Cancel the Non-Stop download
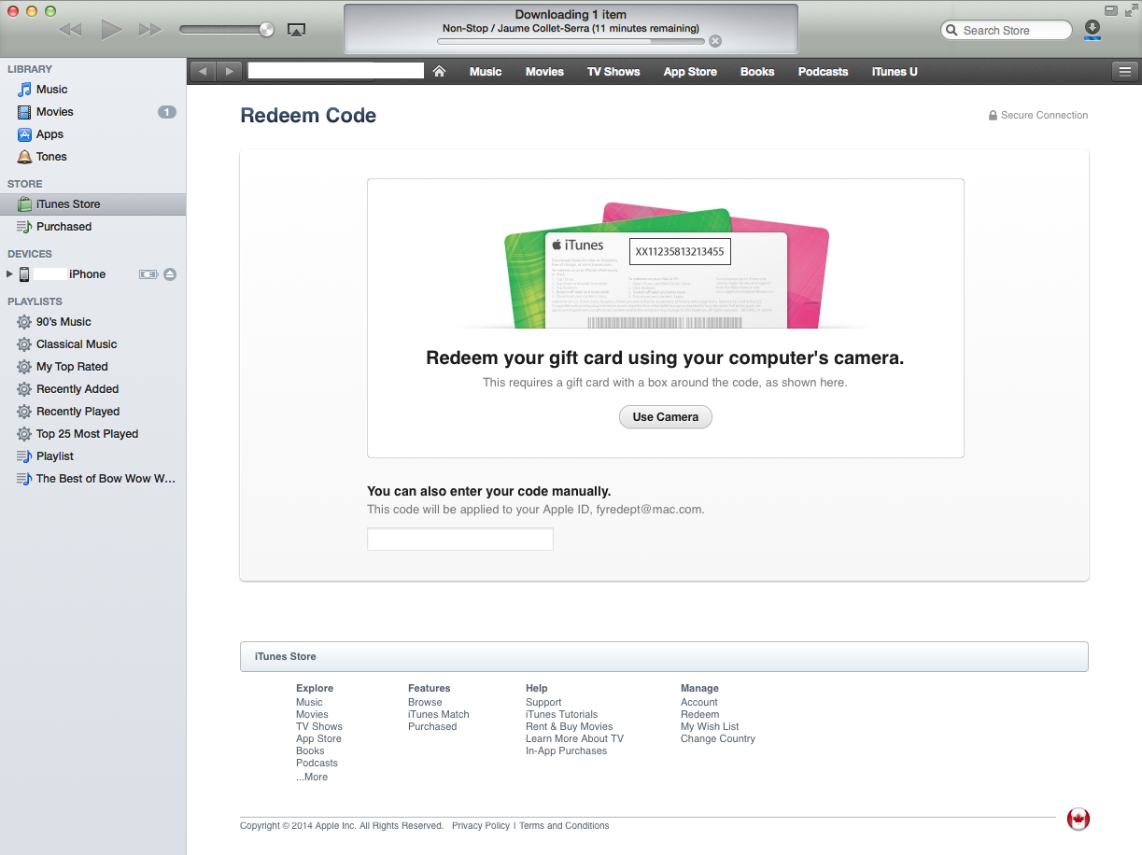 click(715, 41)
